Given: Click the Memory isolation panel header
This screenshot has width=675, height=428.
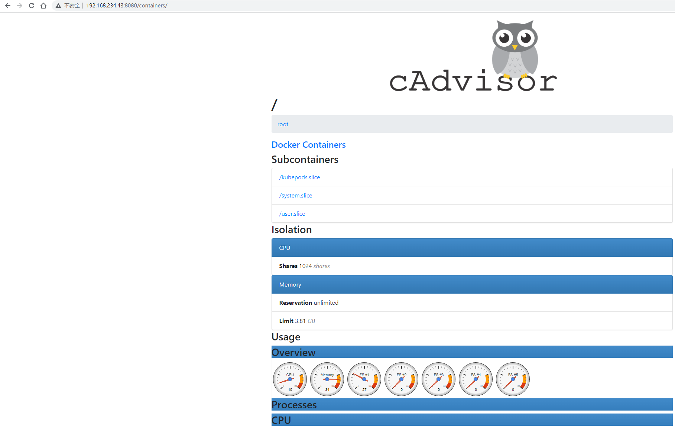Looking at the screenshot, I should tap(472, 284).
